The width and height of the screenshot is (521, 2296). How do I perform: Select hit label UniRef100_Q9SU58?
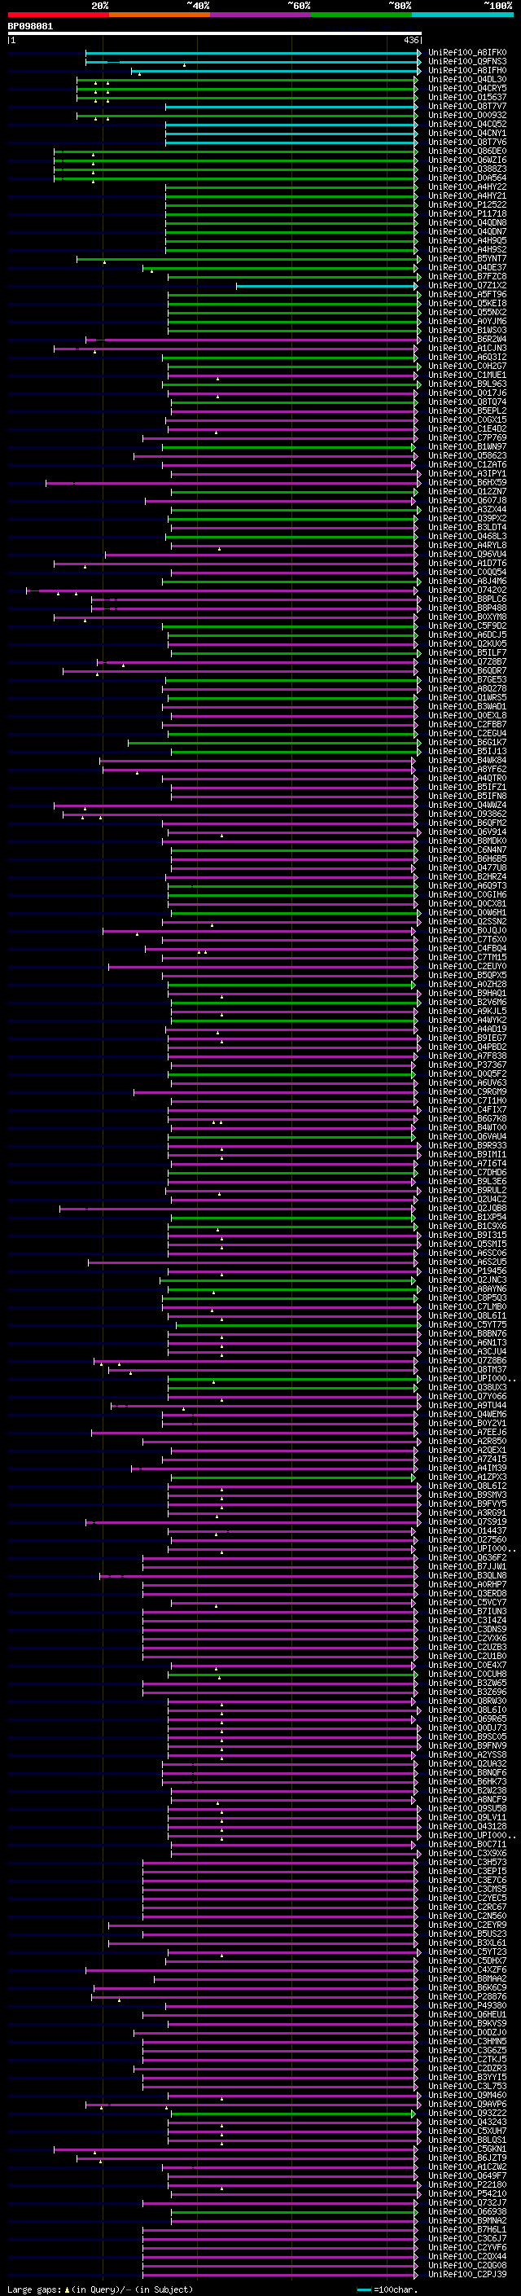tap(467, 1808)
